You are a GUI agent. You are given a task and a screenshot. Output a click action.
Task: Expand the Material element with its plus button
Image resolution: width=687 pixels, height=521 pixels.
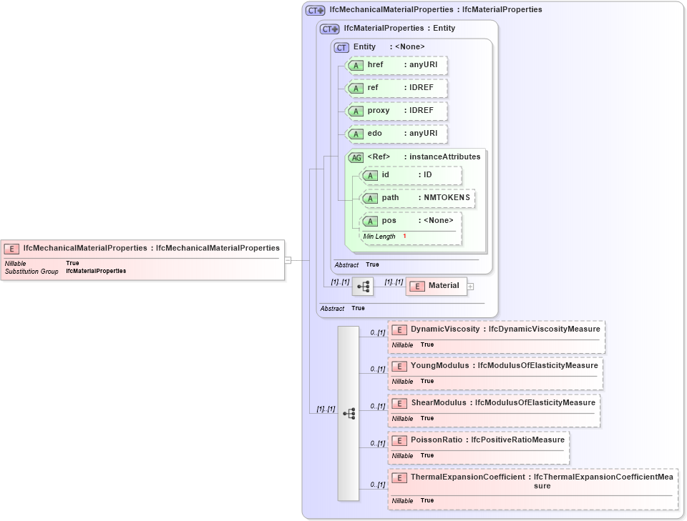click(470, 286)
